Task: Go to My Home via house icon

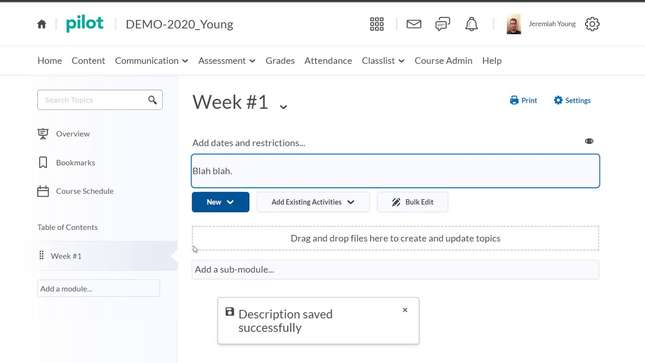Action: point(42,24)
